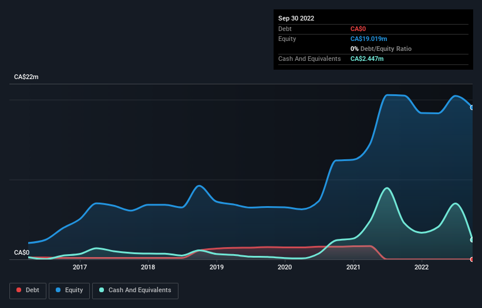Click the CA$22m y-axis label
482x308 pixels.
click(26, 77)
